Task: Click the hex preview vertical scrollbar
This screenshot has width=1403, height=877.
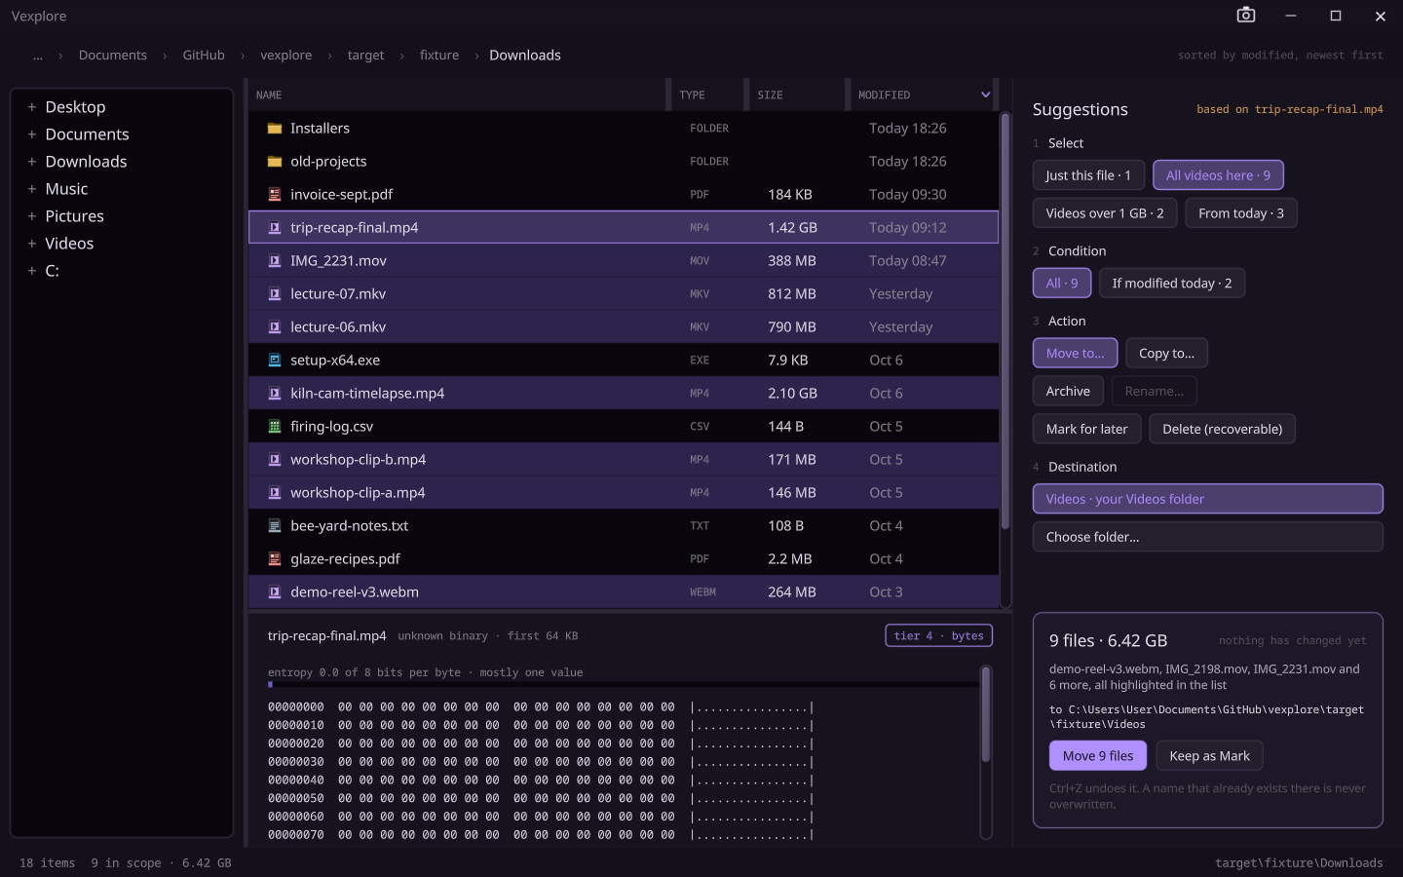Action: 986,751
